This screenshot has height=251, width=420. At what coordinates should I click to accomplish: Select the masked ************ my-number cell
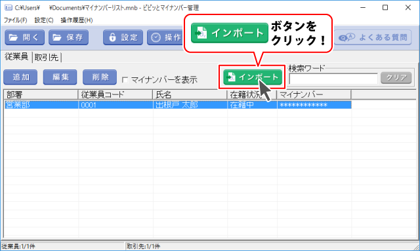pos(314,105)
